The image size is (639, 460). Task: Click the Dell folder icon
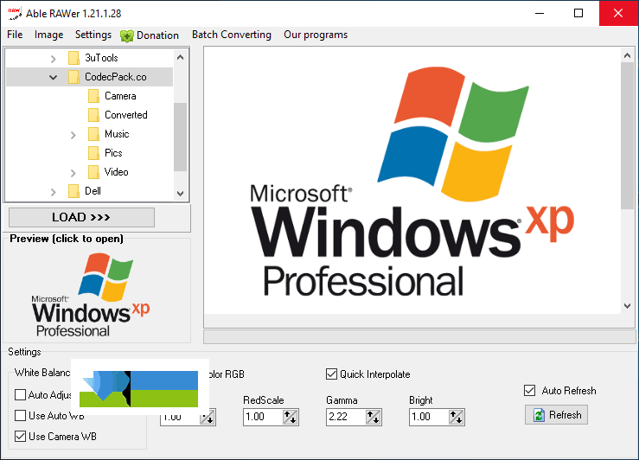73,191
